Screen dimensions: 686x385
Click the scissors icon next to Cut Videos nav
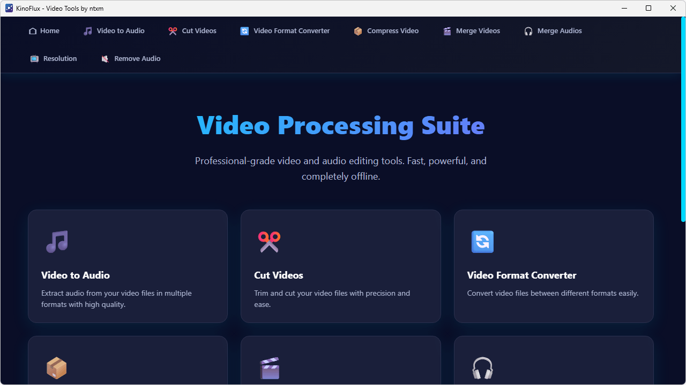point(173,30)
